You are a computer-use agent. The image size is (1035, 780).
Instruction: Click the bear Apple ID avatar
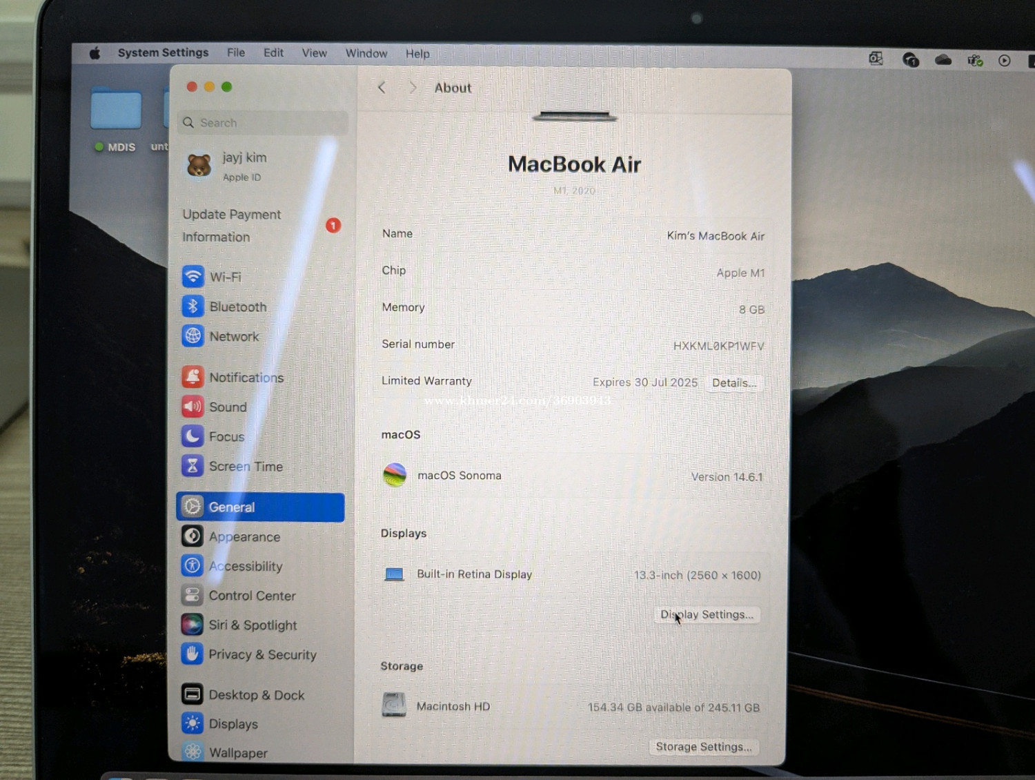(199, 166)
